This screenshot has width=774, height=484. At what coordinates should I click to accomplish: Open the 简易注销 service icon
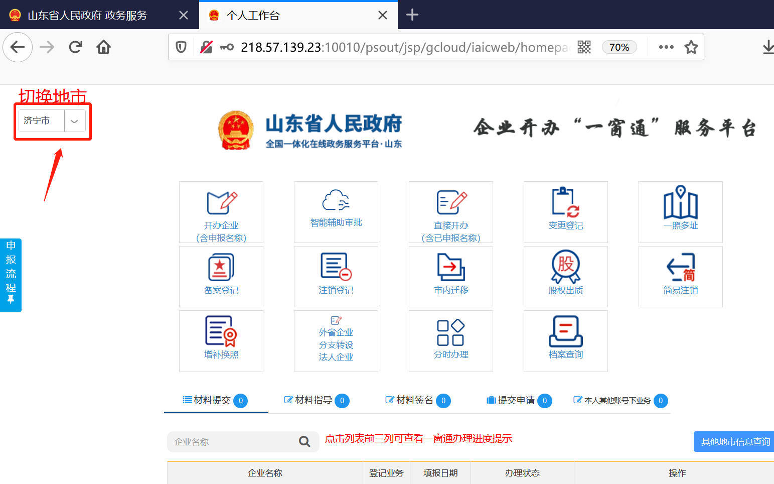(680, 267)
